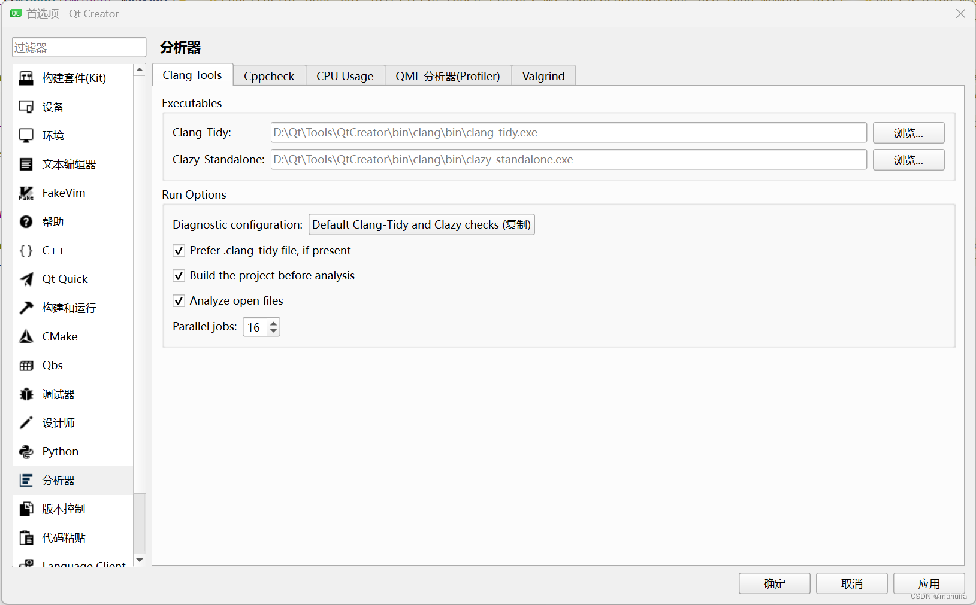The height and width of the screenshot is (605, 976).
Task: Increase Parallel jobs with up arrow
Action: [274, 323]
